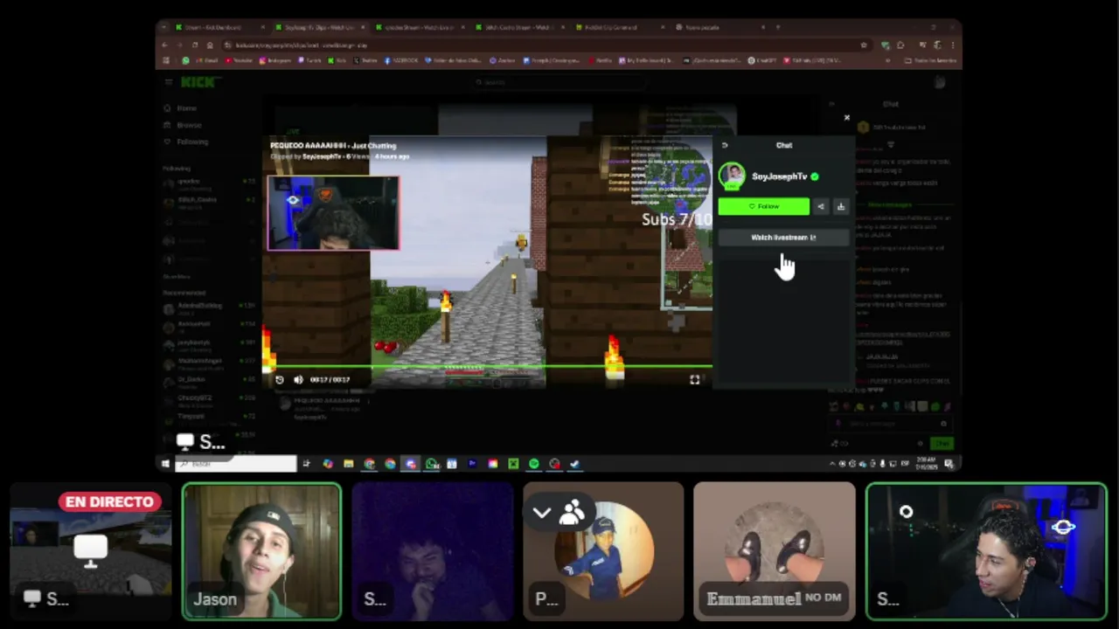Select the tile with blue-uniform avatar
This screenshot has height=629, width=1119.
coord(603,551)
